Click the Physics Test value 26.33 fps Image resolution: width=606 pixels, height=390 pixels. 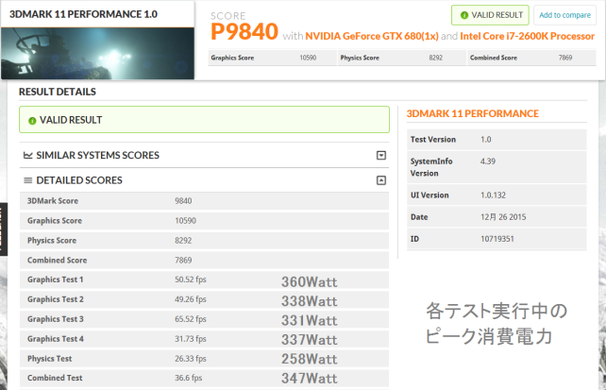191,358
